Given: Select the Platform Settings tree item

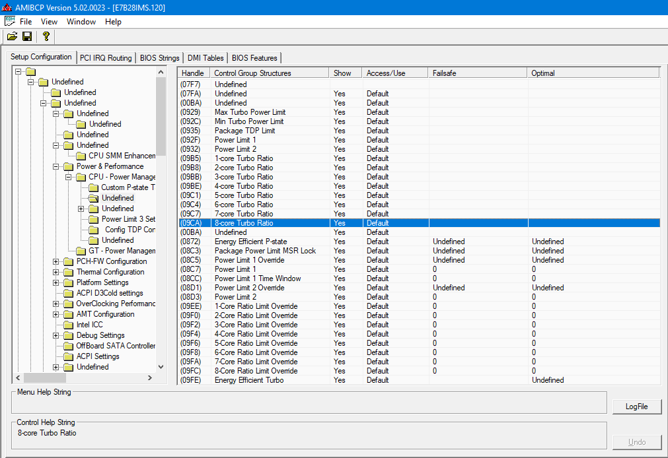Looking at the screenshot, I should coord(102,282).
